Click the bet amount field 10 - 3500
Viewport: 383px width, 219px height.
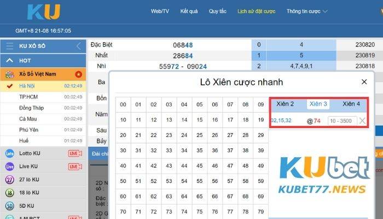[x=341, y=120]
